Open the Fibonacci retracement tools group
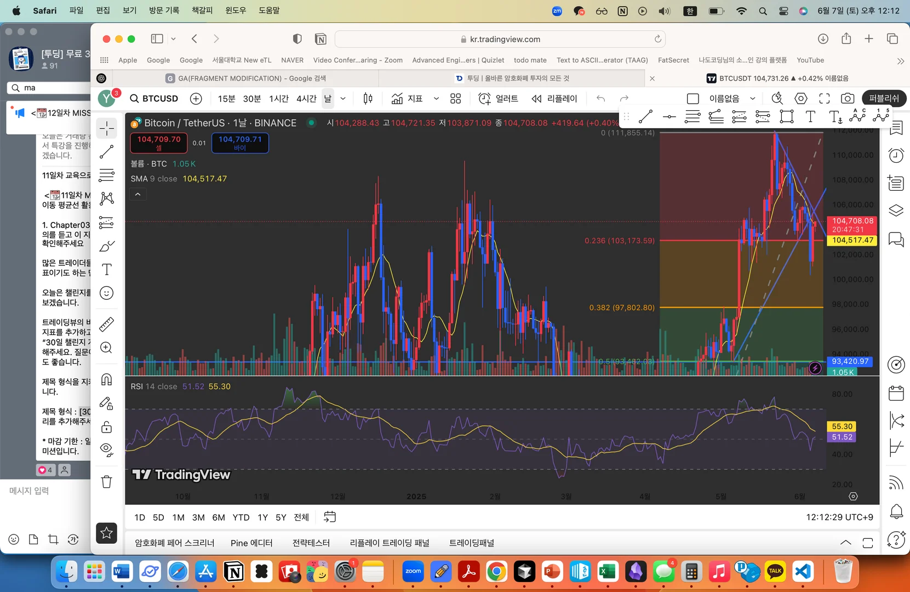The image size is (910, 592). 107,175
